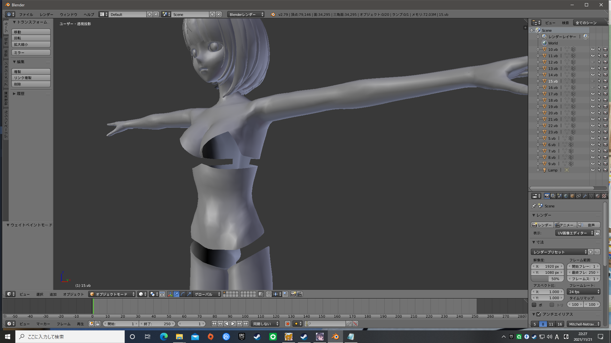Toggle the border checkbox below aspect ratio
611x343 pixels.
(x=534, y=305)
